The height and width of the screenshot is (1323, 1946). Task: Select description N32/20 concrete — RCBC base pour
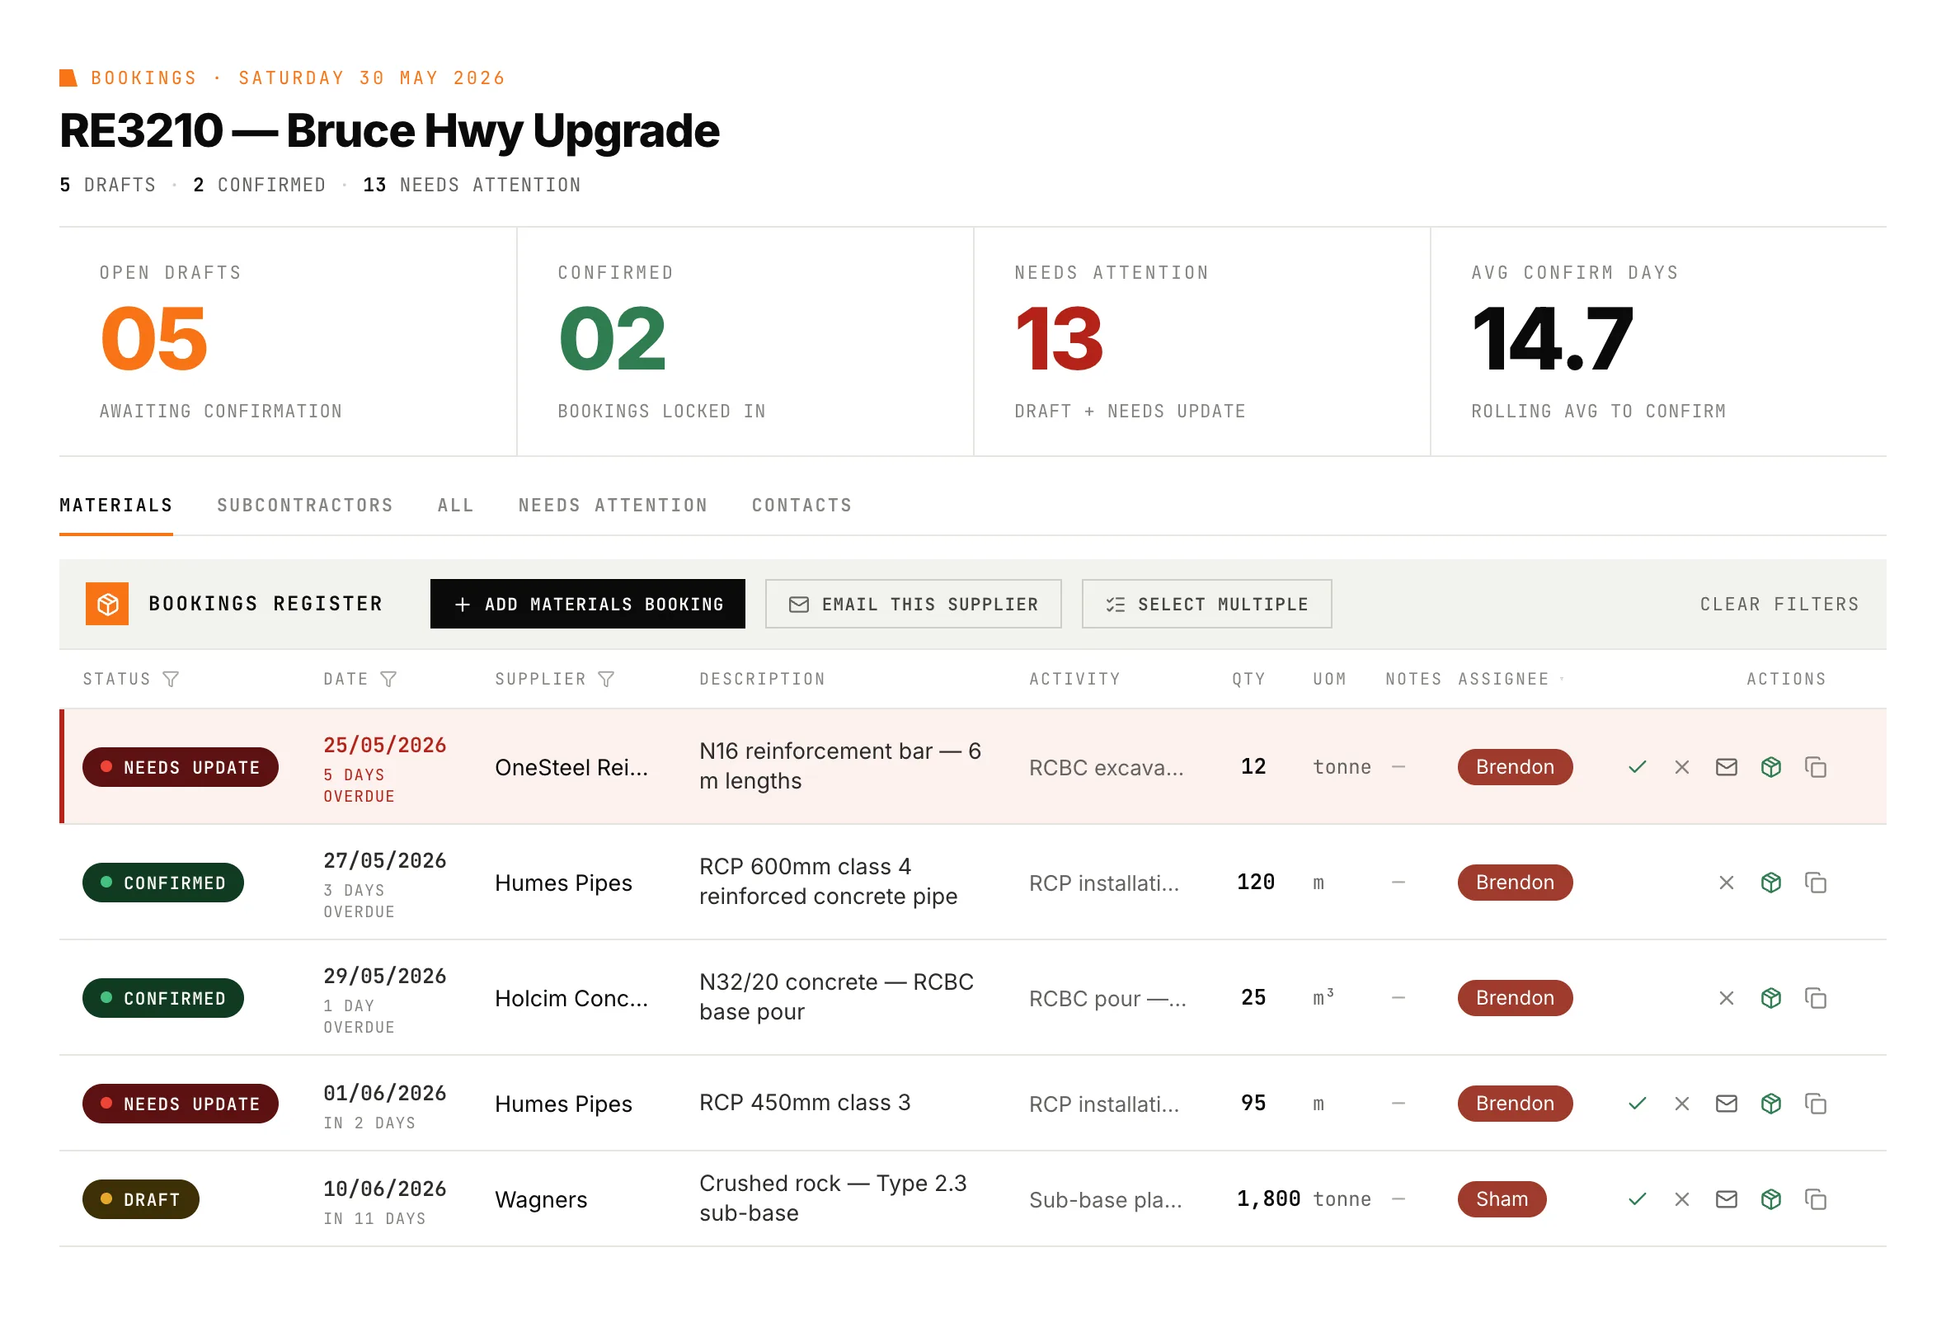836,996
